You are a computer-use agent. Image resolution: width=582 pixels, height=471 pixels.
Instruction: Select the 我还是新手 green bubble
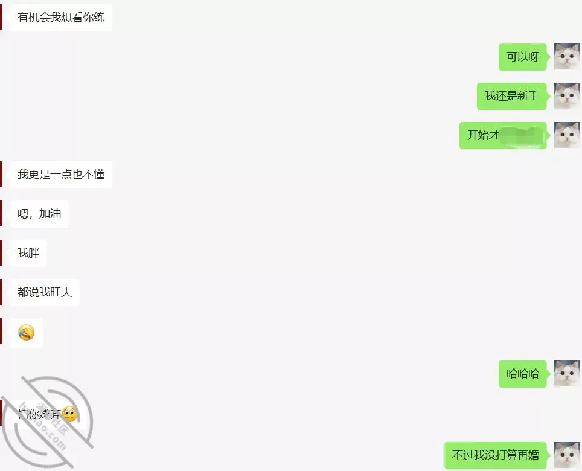512,96
